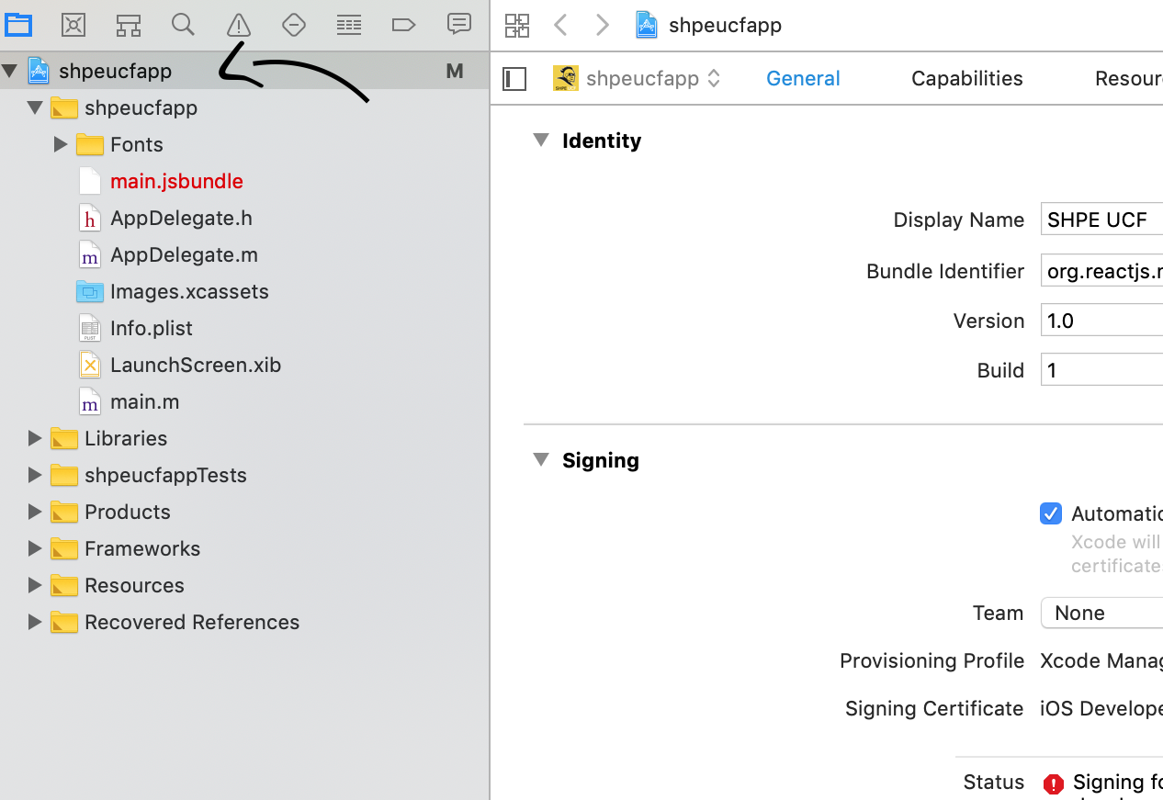Viewport: 1163px width, 800px height.
Task: Uncheck Automatically manage signing checkbox
Action: coord(1051,513)
